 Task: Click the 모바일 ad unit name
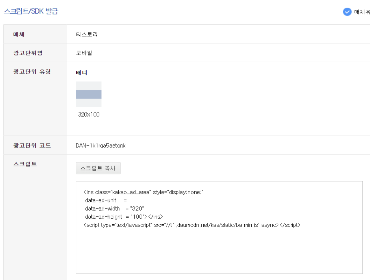[84, 53]
